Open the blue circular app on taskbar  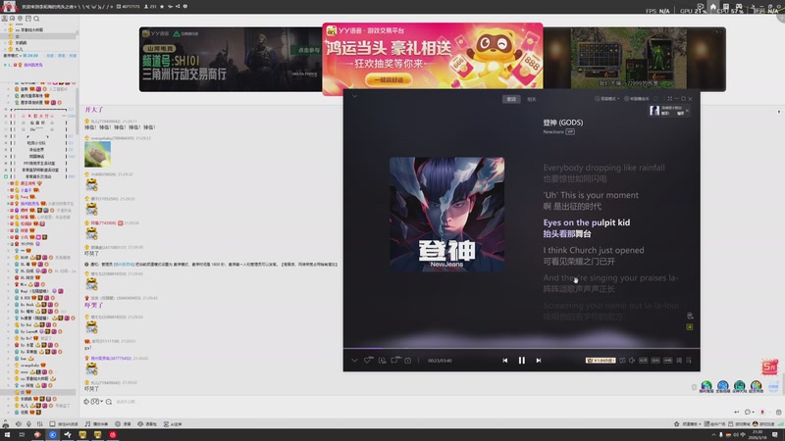click(53, 435)
